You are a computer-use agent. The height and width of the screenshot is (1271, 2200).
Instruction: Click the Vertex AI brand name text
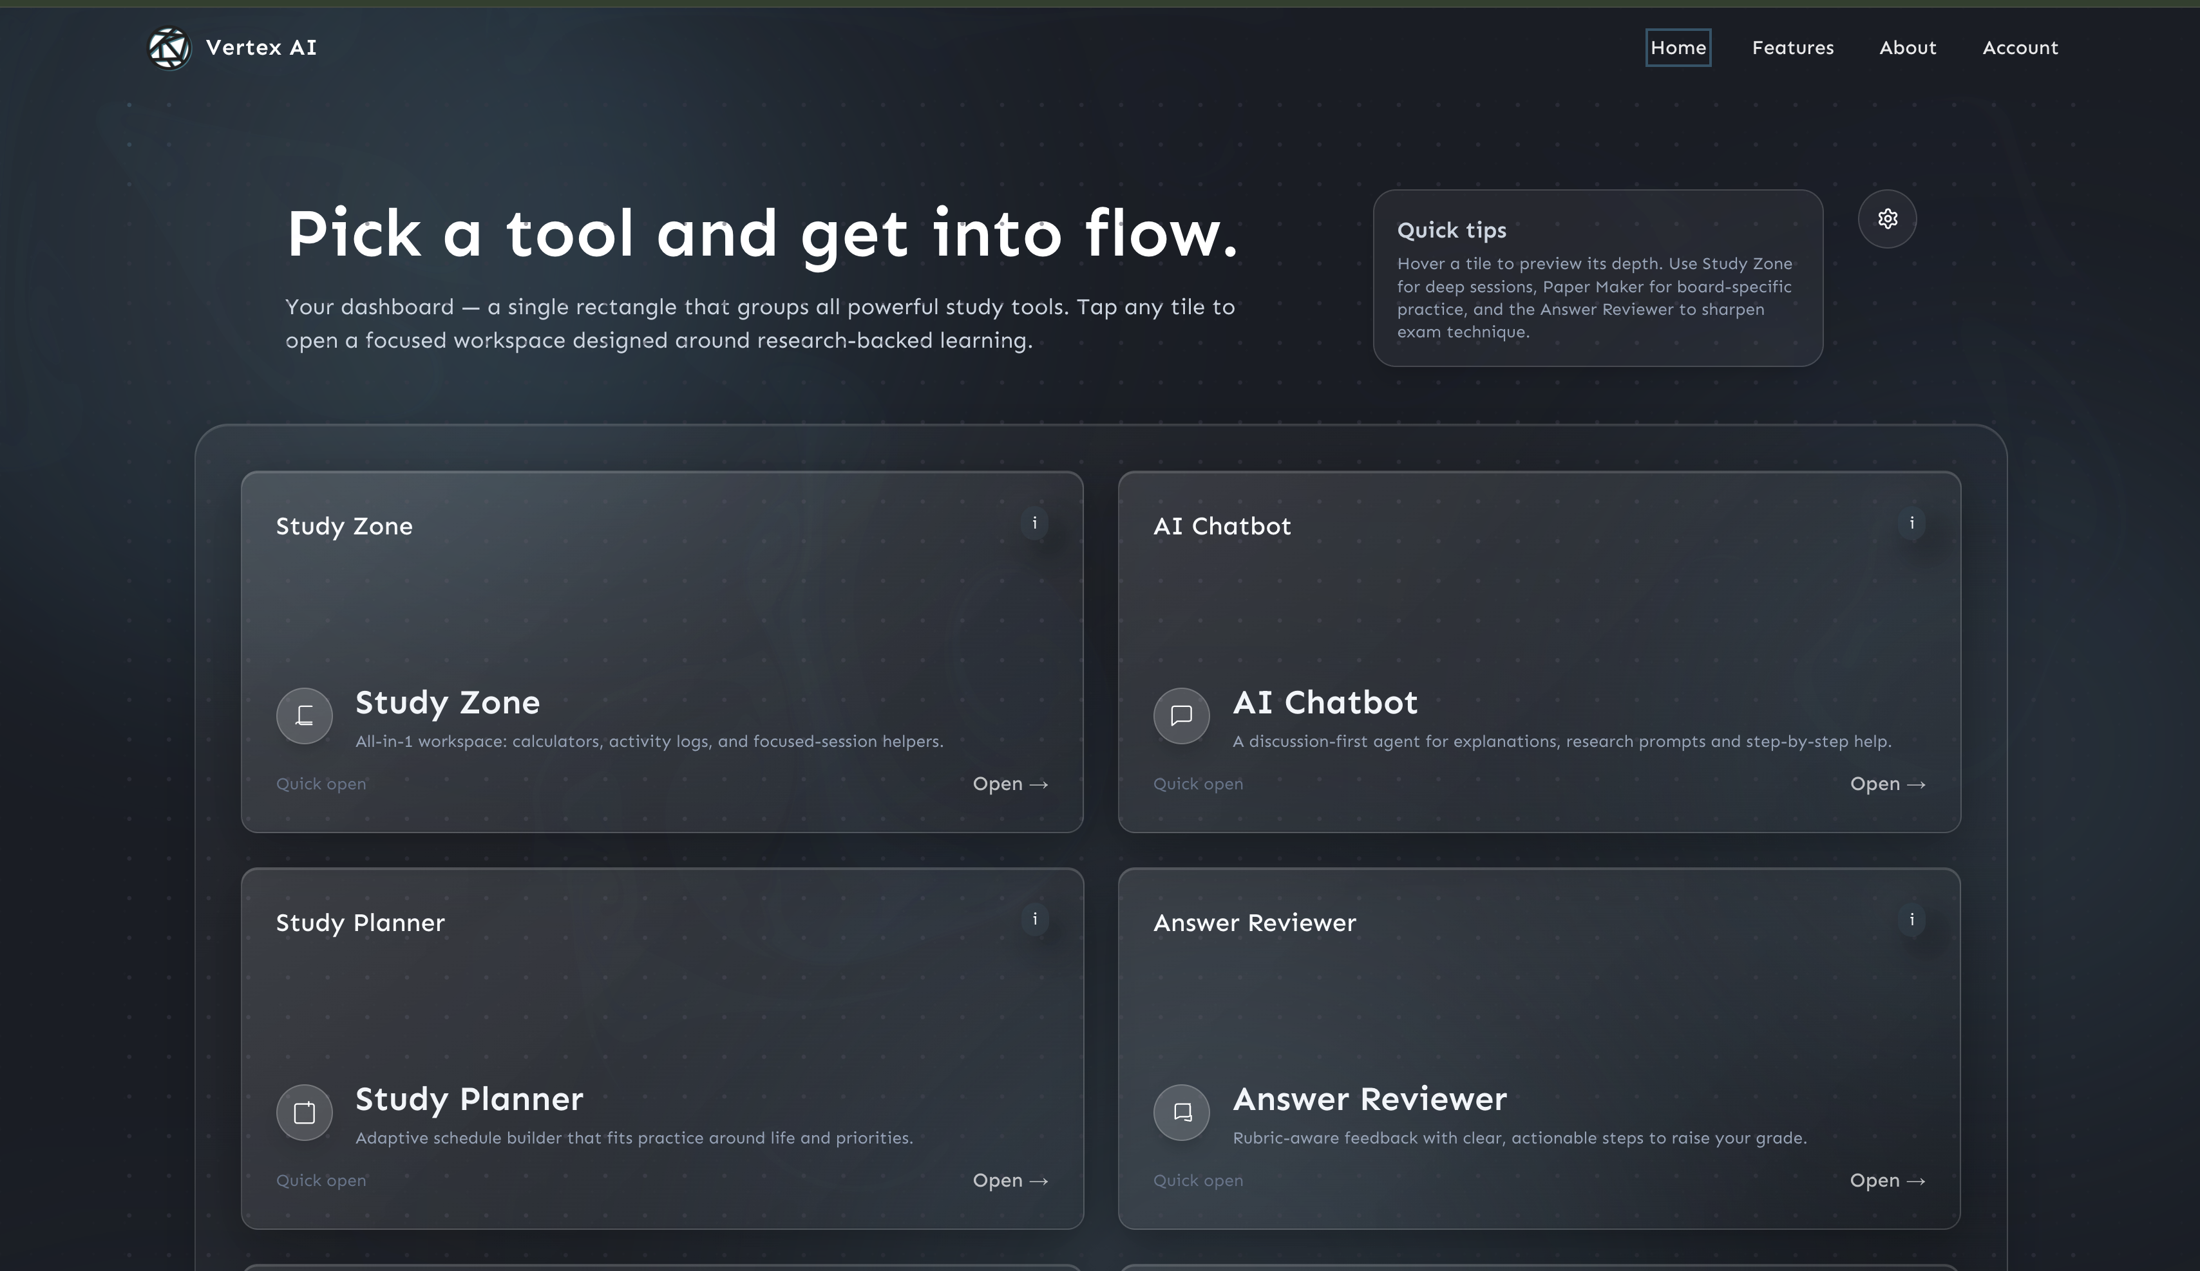pos(261,48)
